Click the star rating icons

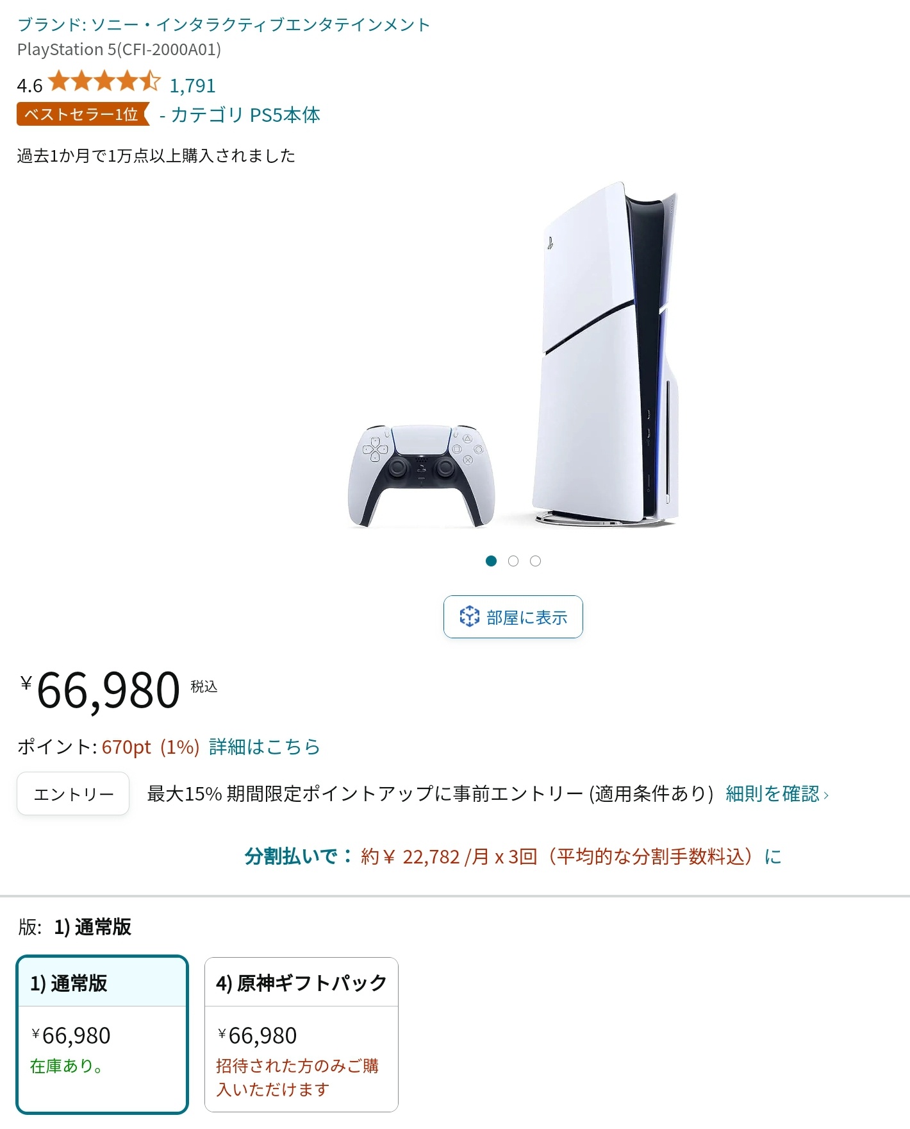point(104,82)
